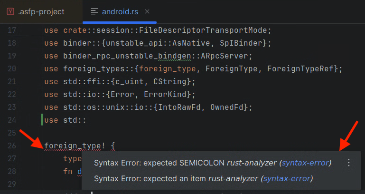The width and height of the screenshot is (365, 194).
Task: Click line number 17 in the gutter
Action: pyautogui.click(x=13, y=30)
